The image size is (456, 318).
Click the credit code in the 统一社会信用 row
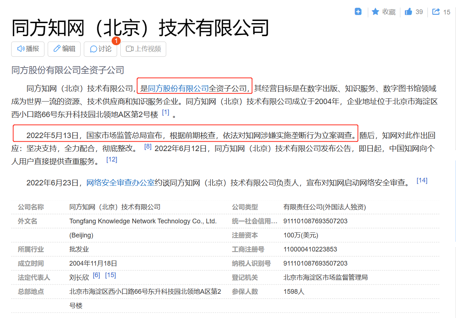click(x=316, y=221)
